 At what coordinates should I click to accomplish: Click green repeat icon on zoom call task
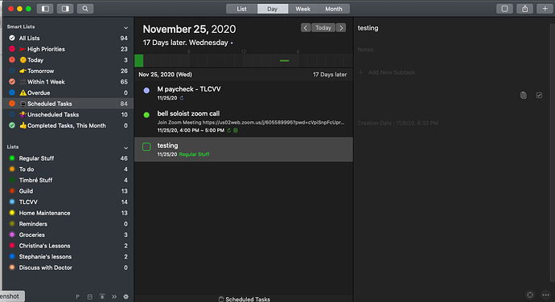click(x=228, y=130)
